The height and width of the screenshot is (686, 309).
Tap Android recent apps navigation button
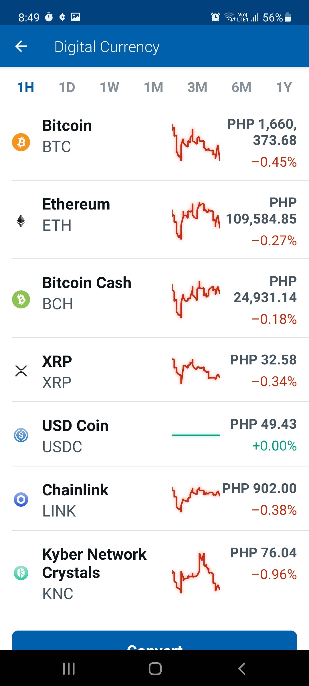pyautogui.click(x=69, y=669)
